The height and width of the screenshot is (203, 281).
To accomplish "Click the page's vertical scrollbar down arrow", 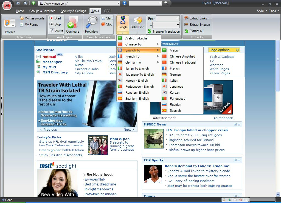I will point(278,194).
